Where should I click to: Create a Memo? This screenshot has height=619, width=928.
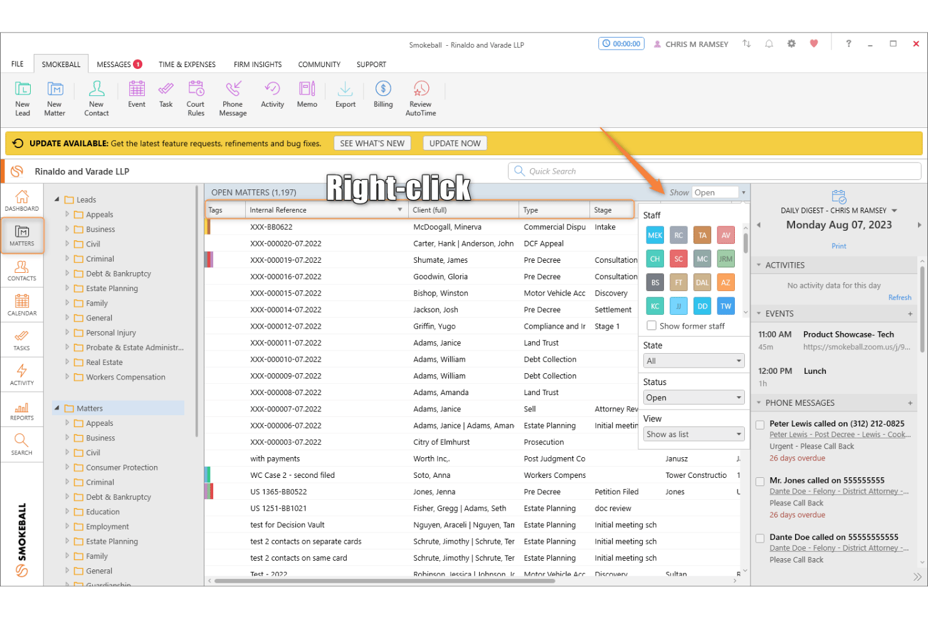pyautogui.click(x=307, y=95)
